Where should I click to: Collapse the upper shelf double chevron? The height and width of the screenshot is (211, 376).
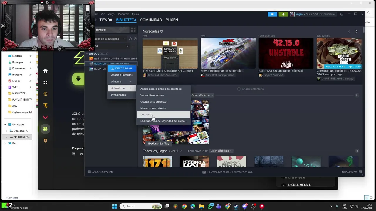357,95
